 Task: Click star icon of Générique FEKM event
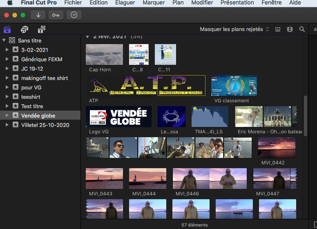(x=16, y=59)
